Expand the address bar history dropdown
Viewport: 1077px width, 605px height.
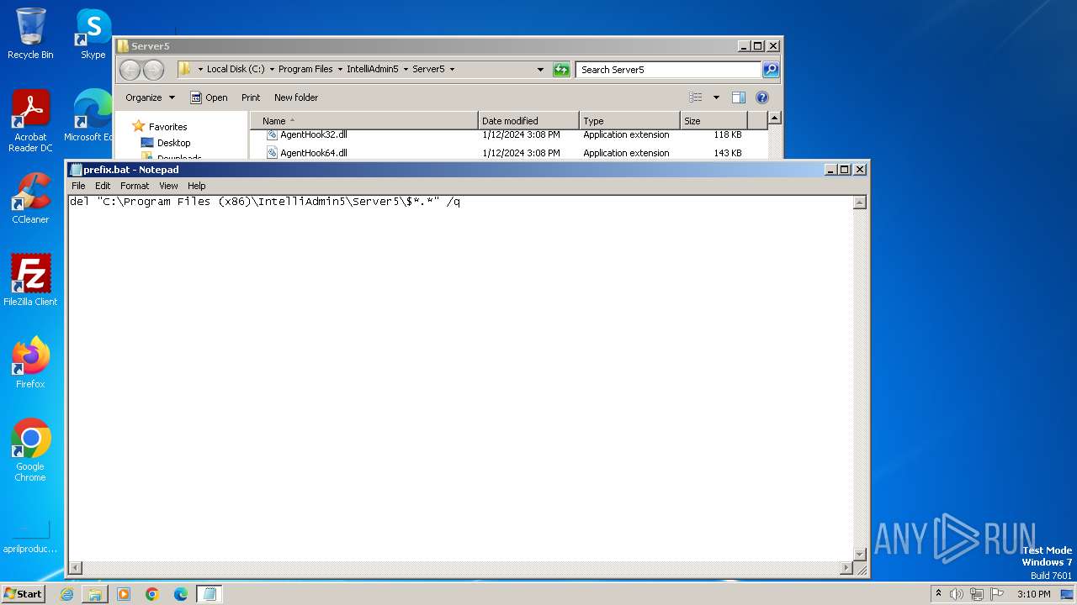540,70
